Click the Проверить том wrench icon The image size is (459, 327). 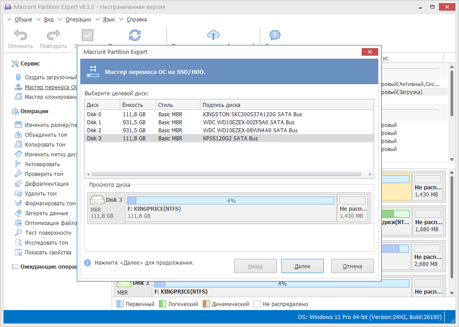click(x=18, y=174)
